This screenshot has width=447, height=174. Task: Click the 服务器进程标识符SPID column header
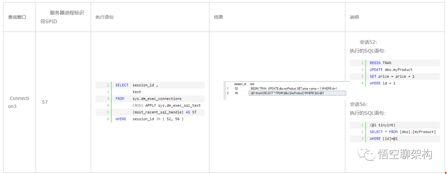click(x=62, y=17)
